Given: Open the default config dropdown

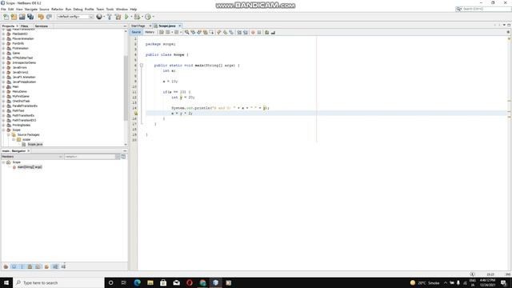Looking at the screenshot, I should click(x=91, y=17).
